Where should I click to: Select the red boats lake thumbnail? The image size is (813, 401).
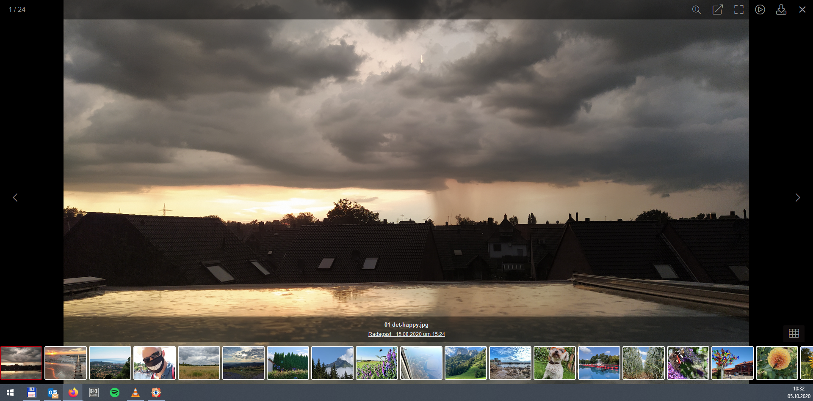pos(599,363)
